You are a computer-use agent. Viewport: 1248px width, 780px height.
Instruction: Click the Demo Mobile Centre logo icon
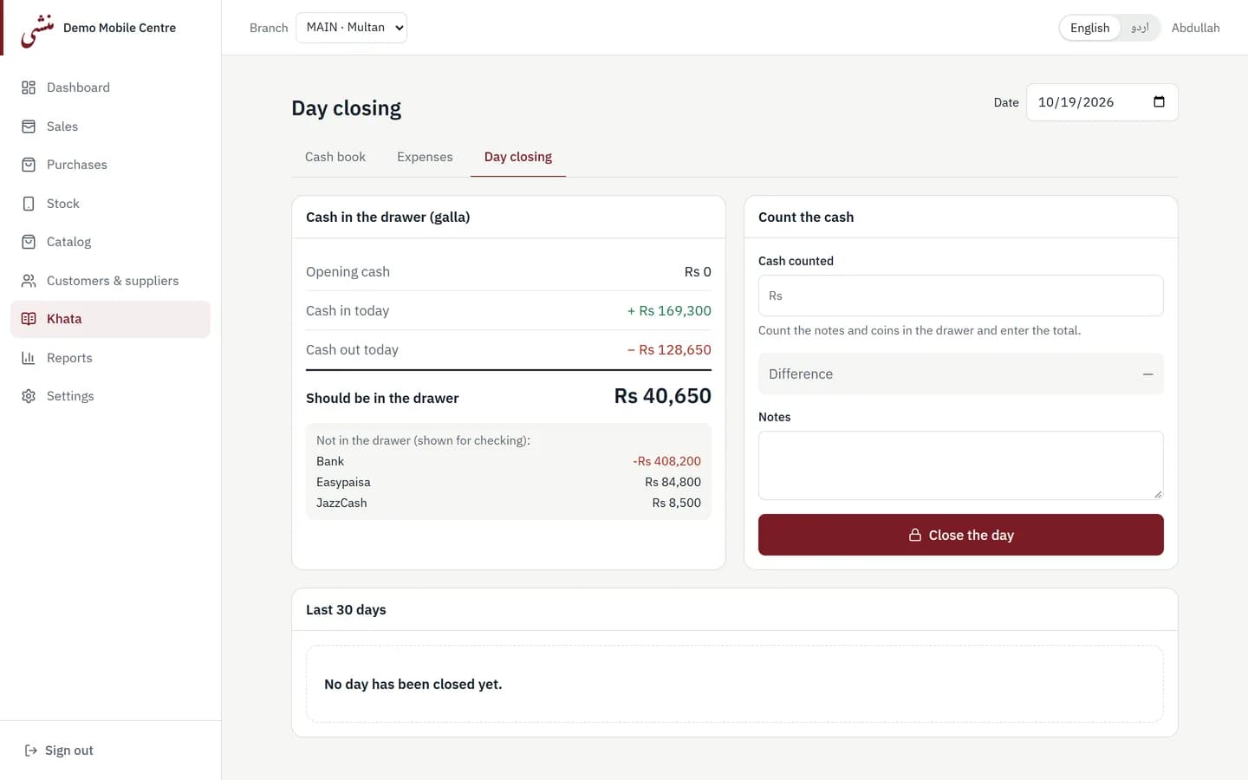point(37,29)
